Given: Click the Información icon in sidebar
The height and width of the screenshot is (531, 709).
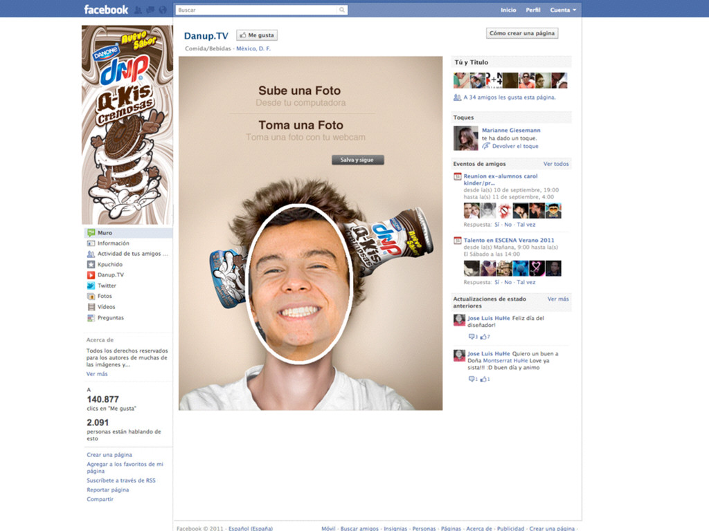Looking at the screenshot, I should [x=91, y=243].
